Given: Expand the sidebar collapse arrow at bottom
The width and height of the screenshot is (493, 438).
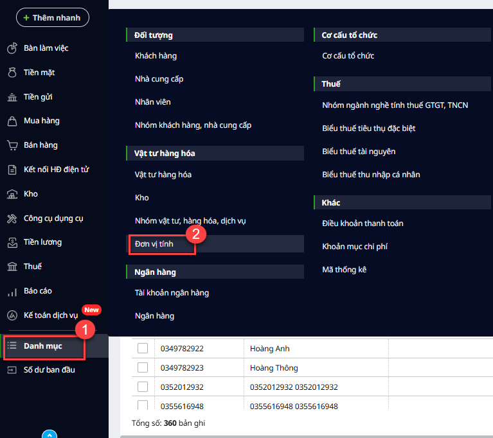Looking at the screenshot, I should coord(49,434).
